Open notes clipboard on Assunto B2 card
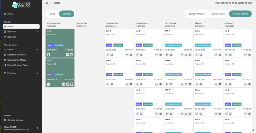Screen dimensions: 256x133 pos(71,84)
